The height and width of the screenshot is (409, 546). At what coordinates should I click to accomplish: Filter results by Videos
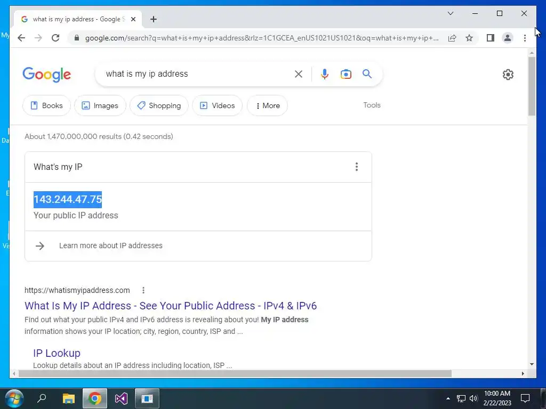point(217,105)
